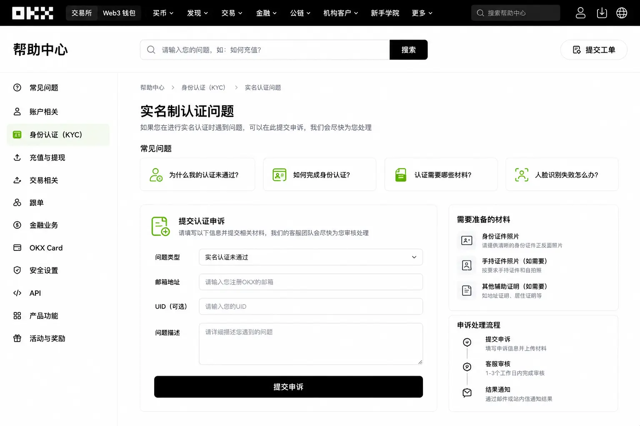Expand the 买币 menu
Screen dimensions: 640x426
pos(163,13)
